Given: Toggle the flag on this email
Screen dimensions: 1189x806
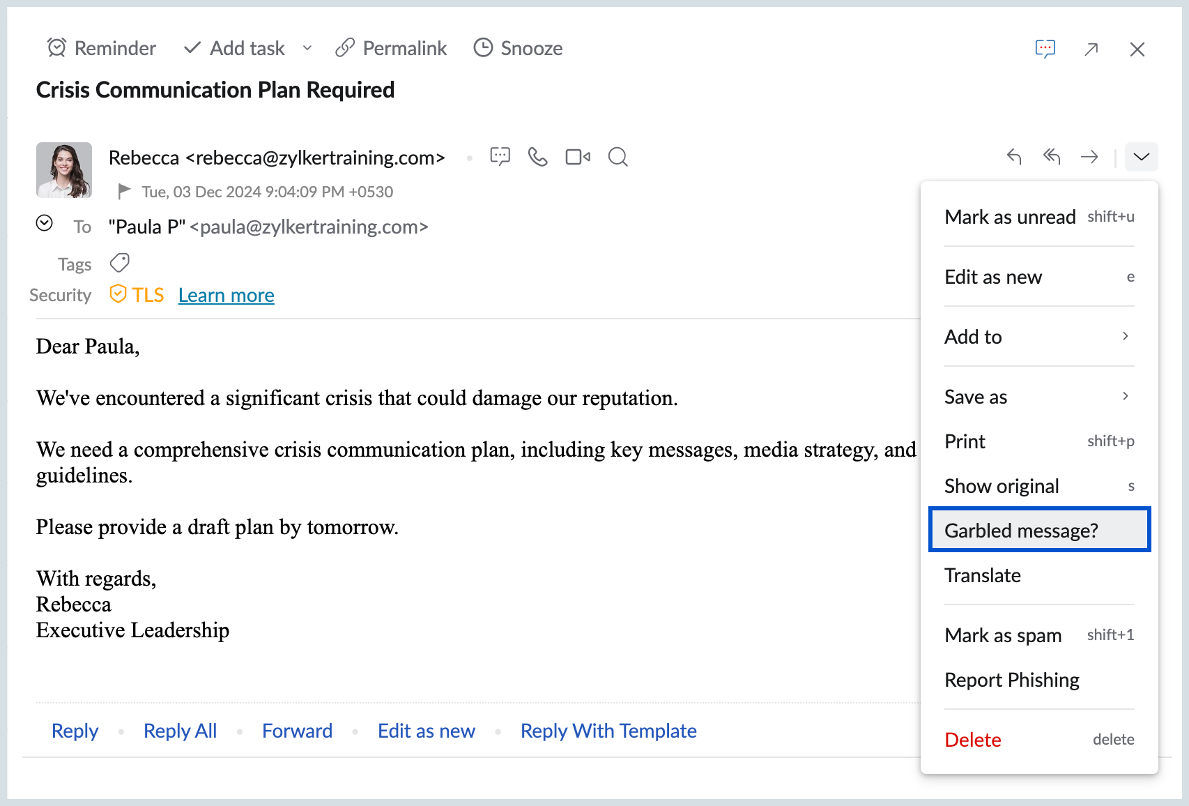Looking at the screenshot, I should pos(124,191).
